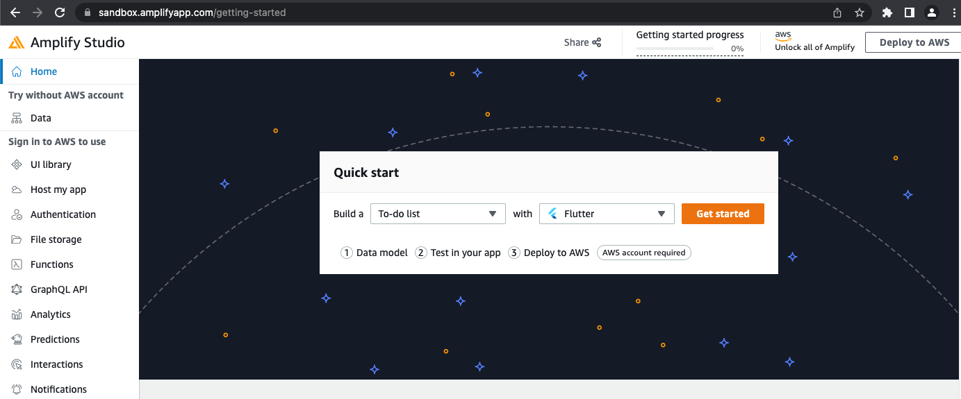The width and height of the screenshot is (961, 399).
Task: Open the browser extensions puzzle icon
Action: tap(887, 12)
